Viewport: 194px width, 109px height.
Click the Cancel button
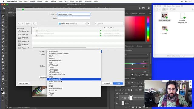pos(107,83)
